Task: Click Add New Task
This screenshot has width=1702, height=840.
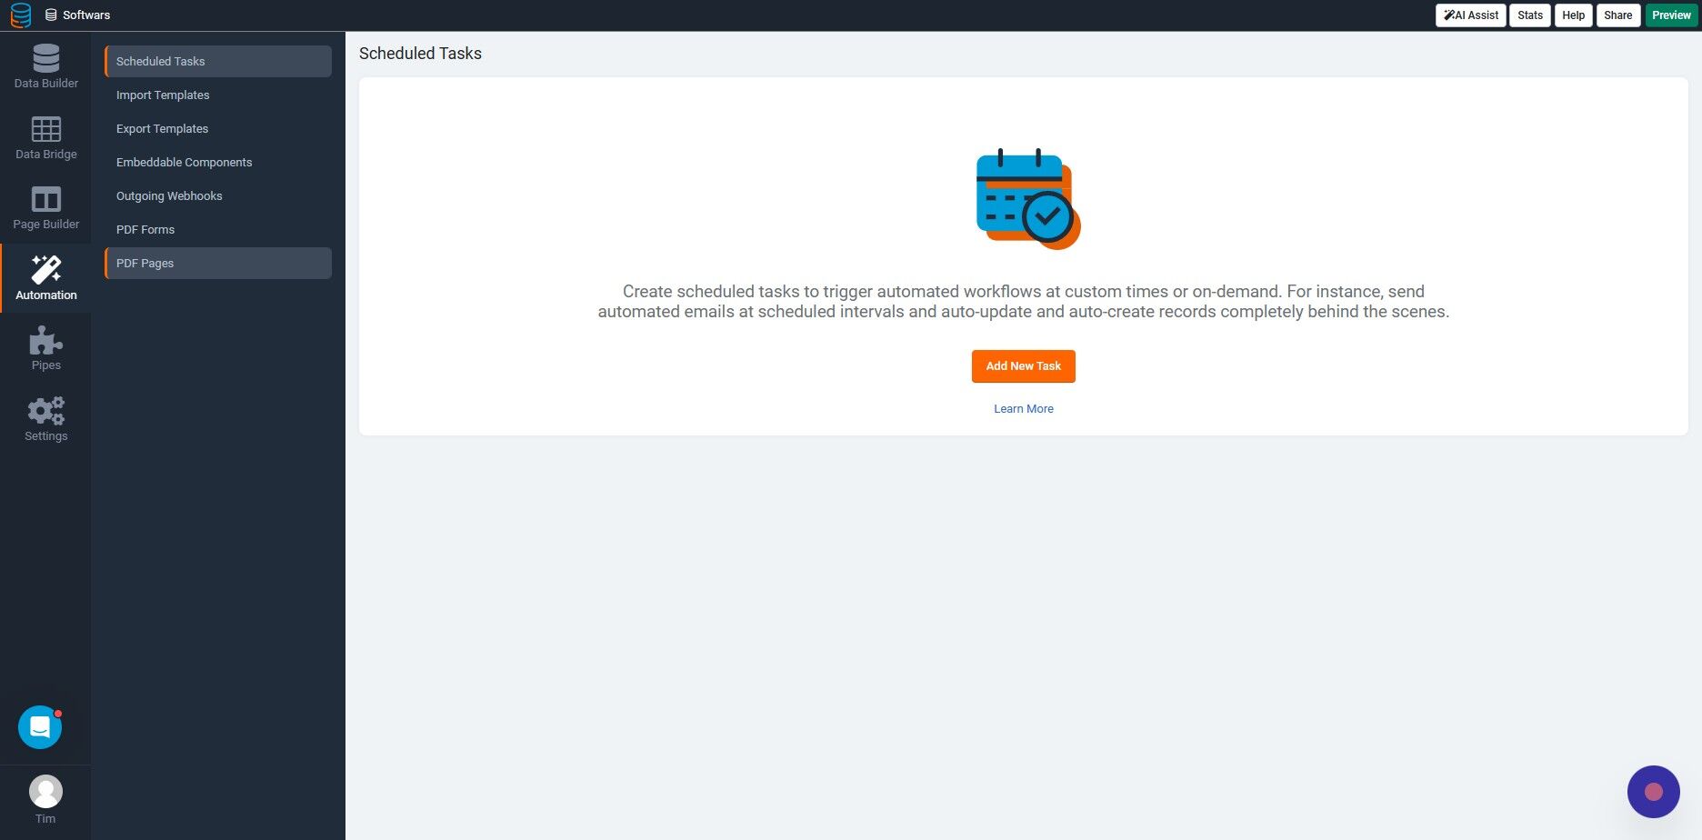Action: (1023, 365)
